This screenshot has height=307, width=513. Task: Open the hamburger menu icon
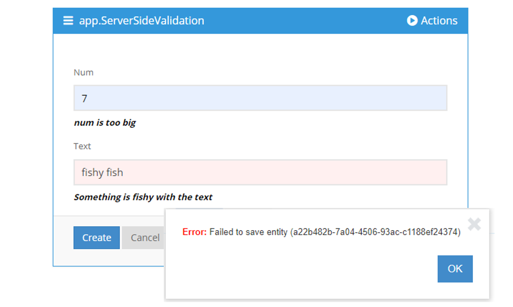[68, 21]
